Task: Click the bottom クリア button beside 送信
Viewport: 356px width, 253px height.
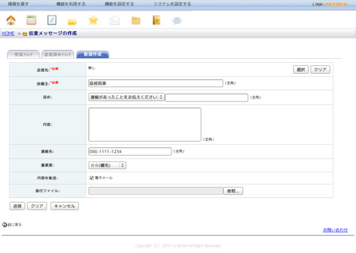Action: (x=37, y=206)
